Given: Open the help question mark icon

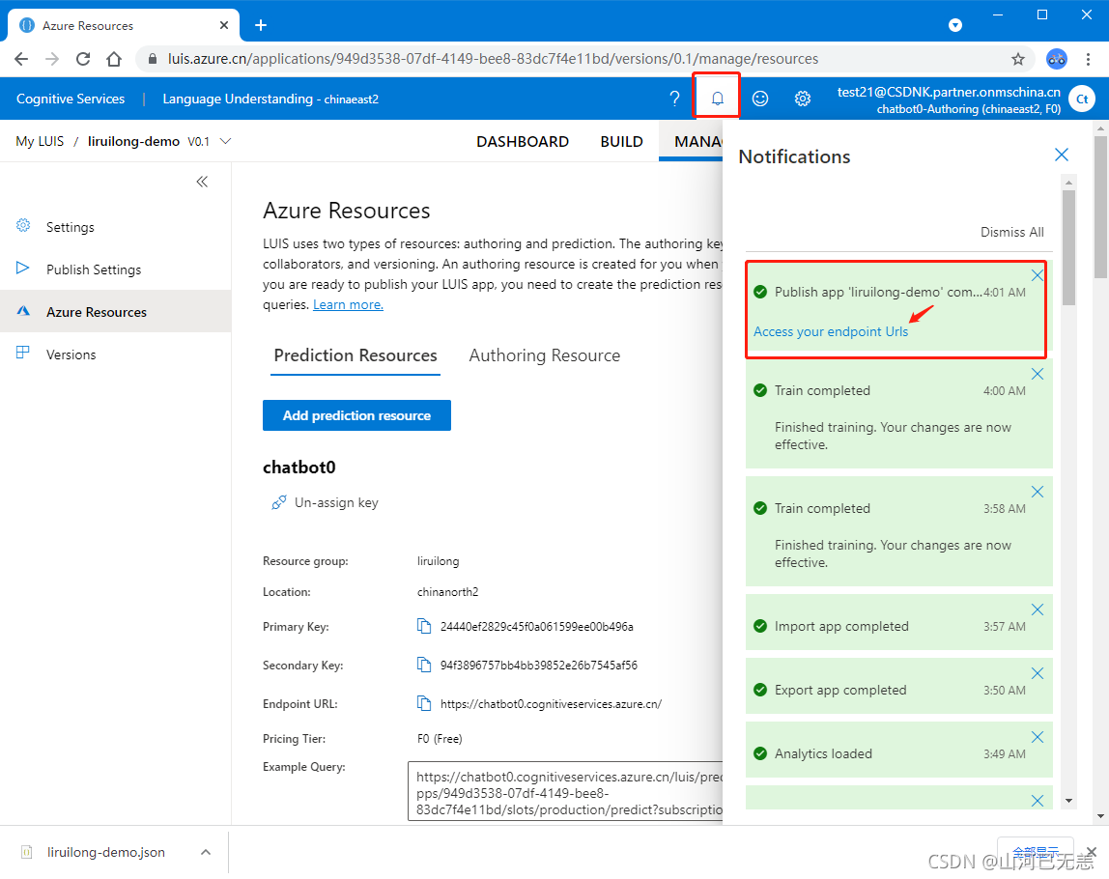Looking at the screenshot, I should [674, 99].
